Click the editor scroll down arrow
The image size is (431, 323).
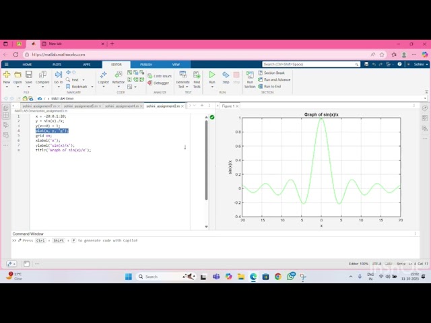207,227
